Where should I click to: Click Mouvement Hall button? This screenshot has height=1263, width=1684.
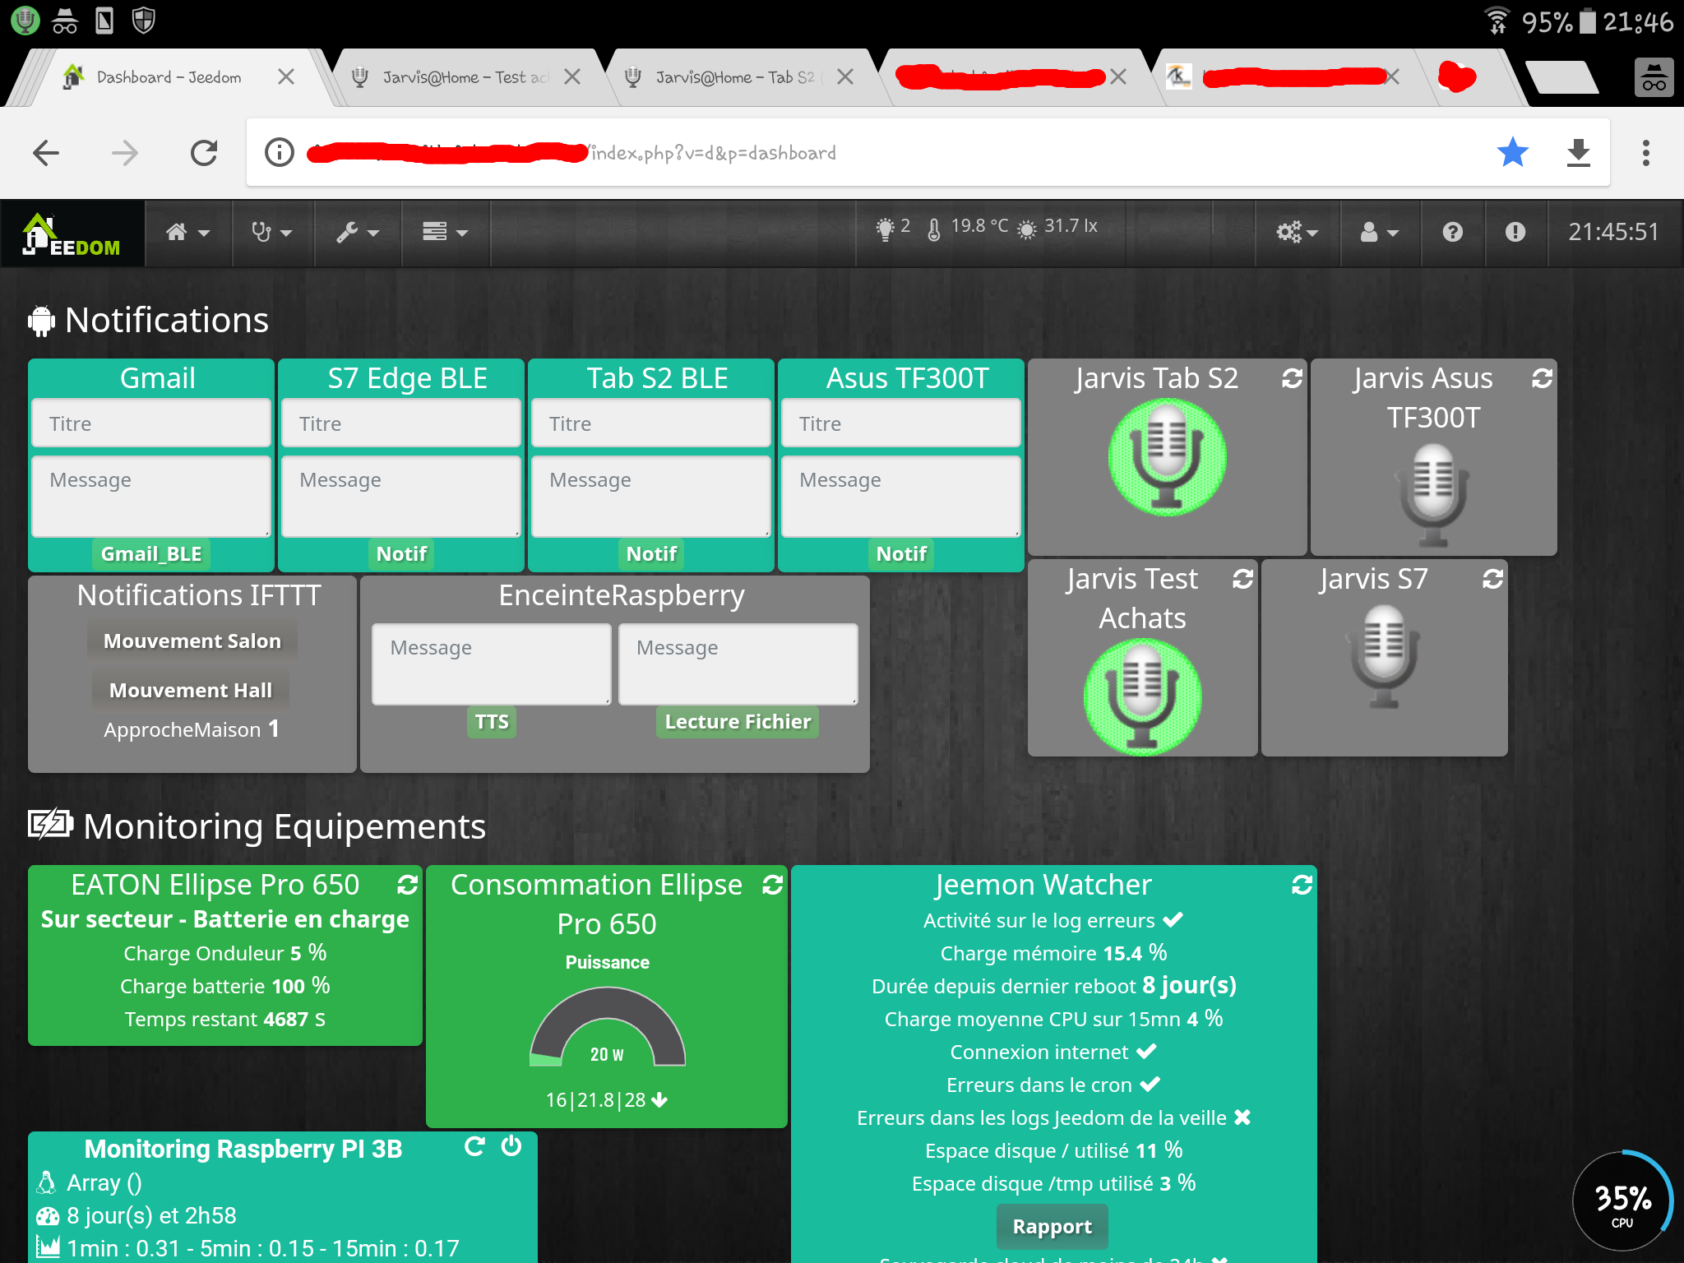pyautogui.click(x=191, y=690)
